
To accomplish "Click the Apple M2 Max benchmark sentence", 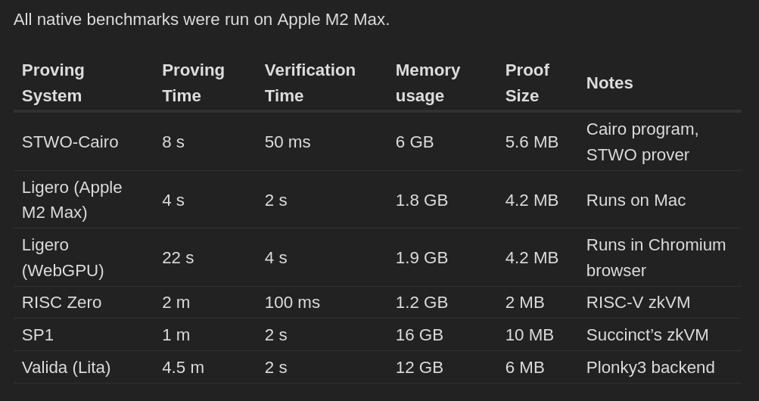I will click(201, 20).
